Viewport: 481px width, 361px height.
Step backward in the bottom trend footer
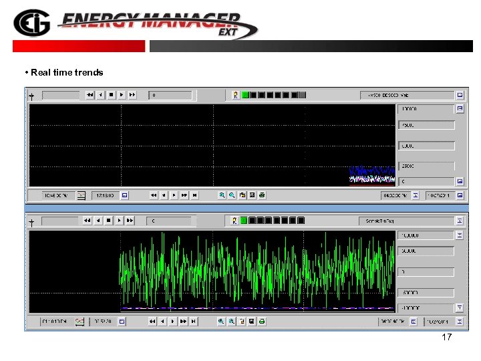162,322
